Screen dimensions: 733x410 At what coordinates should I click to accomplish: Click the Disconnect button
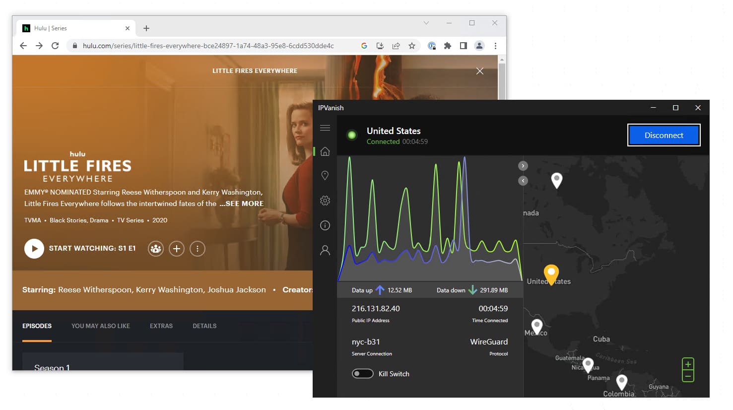click(664, 135)
